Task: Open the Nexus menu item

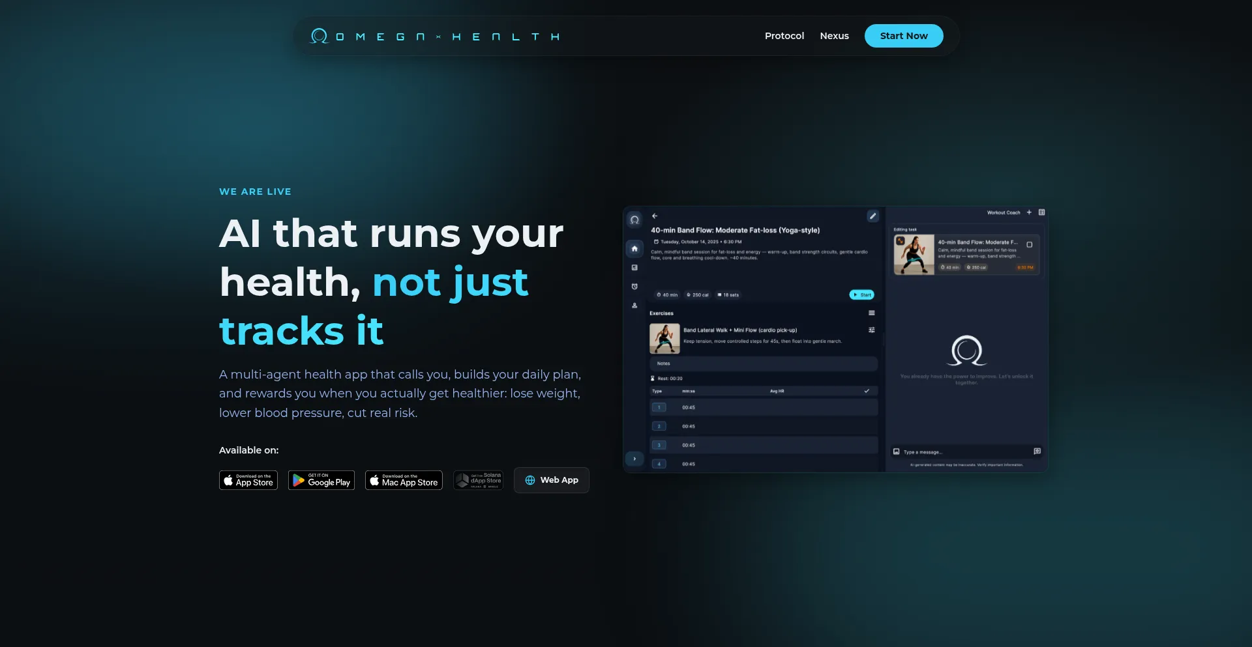Action: (x=834, y=36)
